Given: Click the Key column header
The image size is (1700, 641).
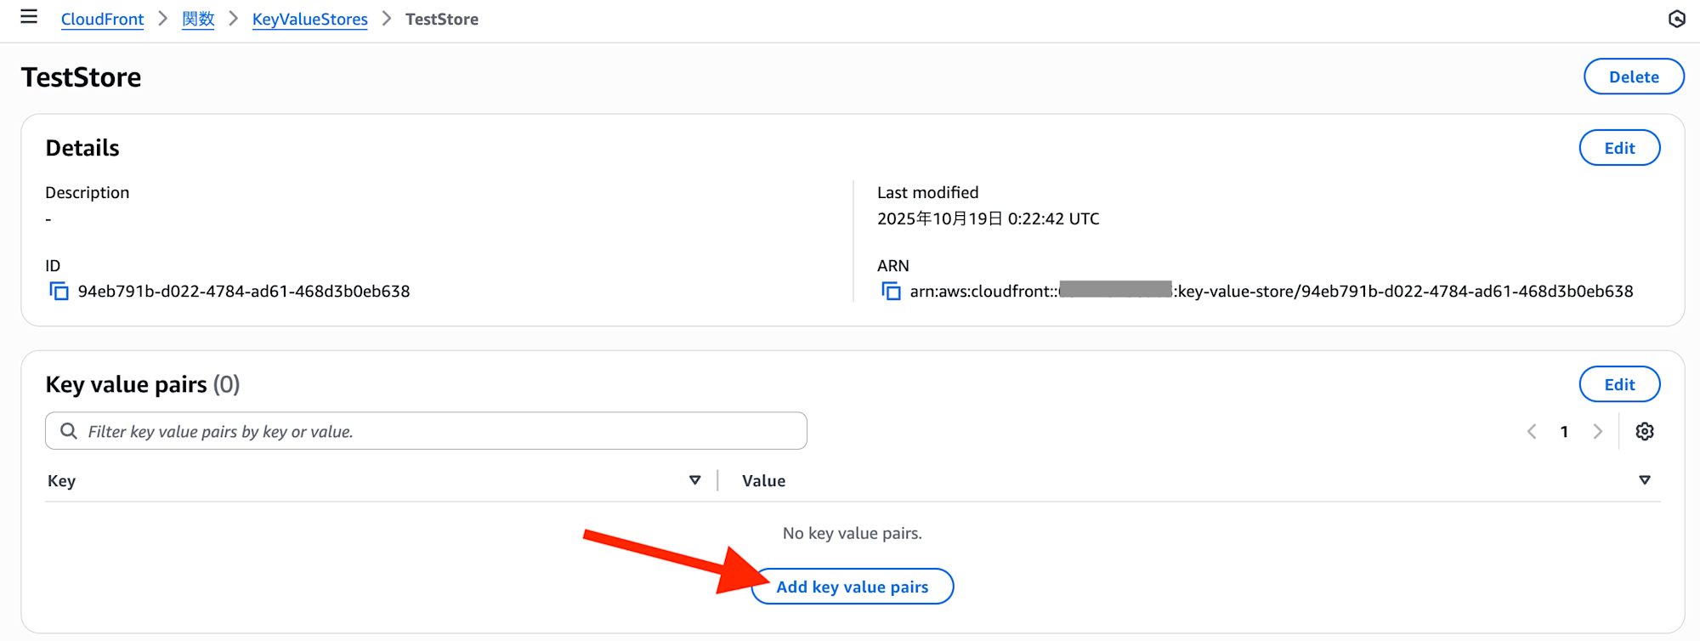Looking at the screenshot, I should tap(62, 481).
